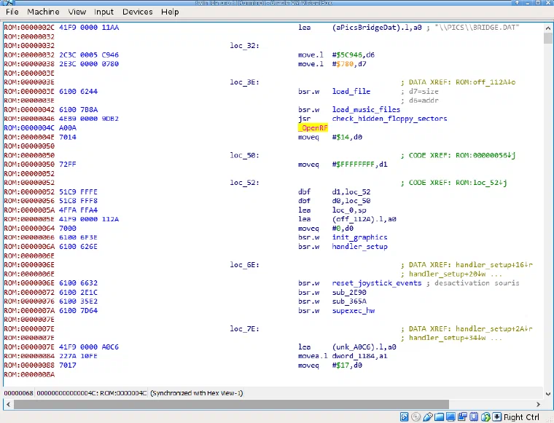554x423 pixels.
Task: Click the overlapping screens status icon
Action: [x=462, y=417]
